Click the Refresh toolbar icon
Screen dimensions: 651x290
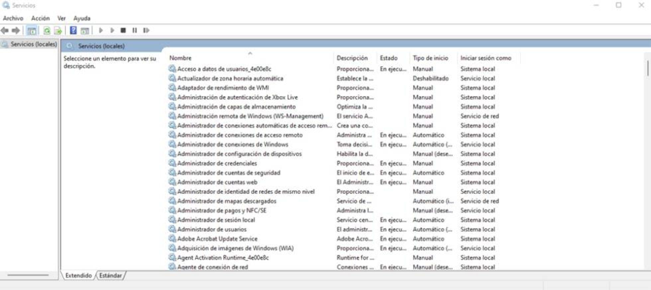coord(47,31)
